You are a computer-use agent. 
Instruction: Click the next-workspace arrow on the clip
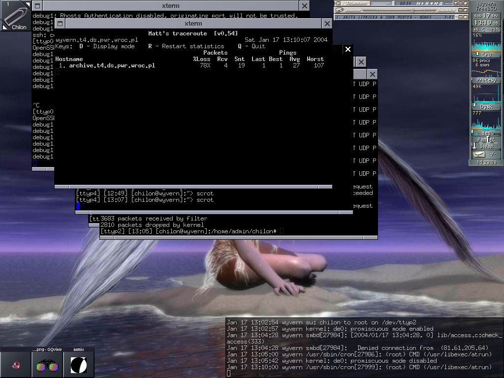pos(28,4)
